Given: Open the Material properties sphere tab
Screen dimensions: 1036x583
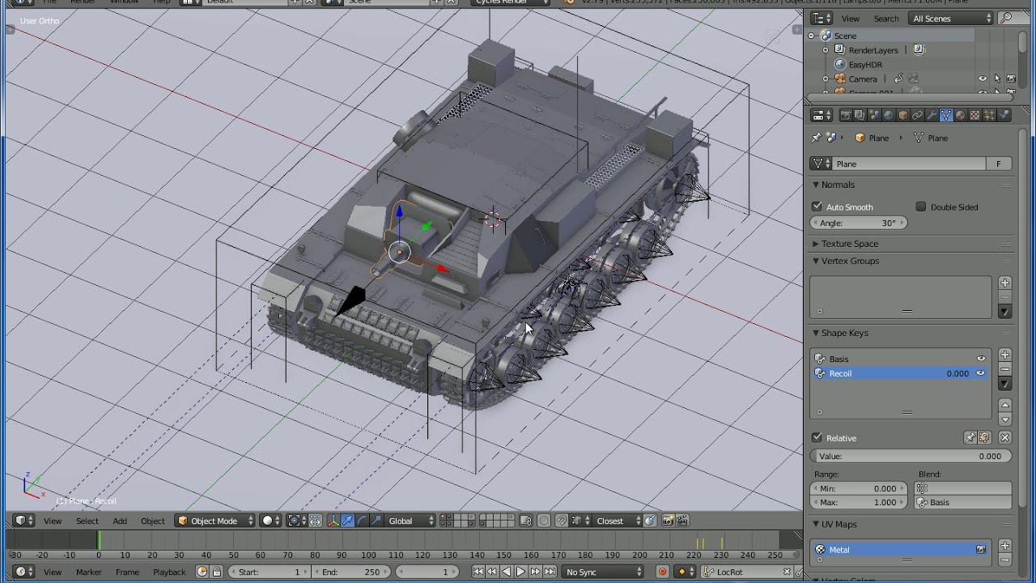Looking at the screenshot, I should coord(960,115).
